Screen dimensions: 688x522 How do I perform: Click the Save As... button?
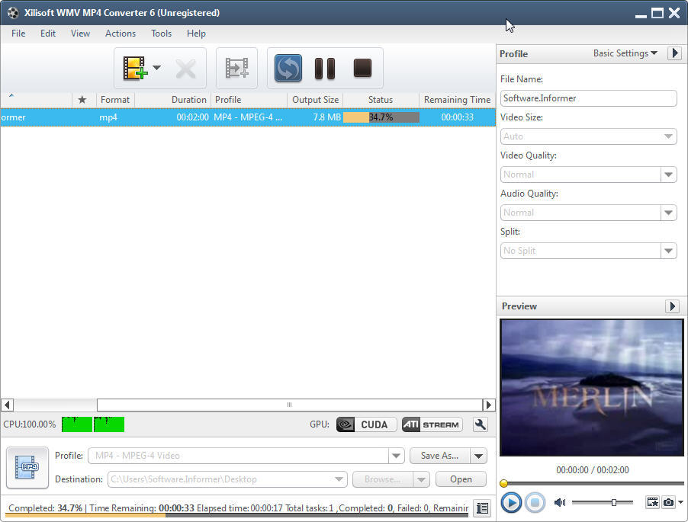439,456
